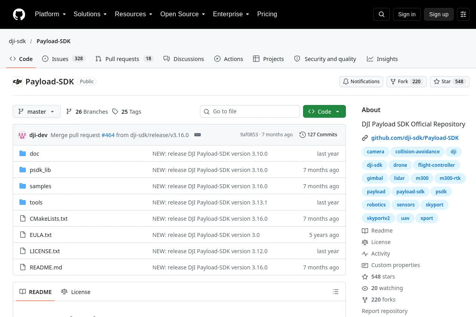
Task: Click the EULA.txt file icon
Action: pyautogui.click(x=23, y=235)
